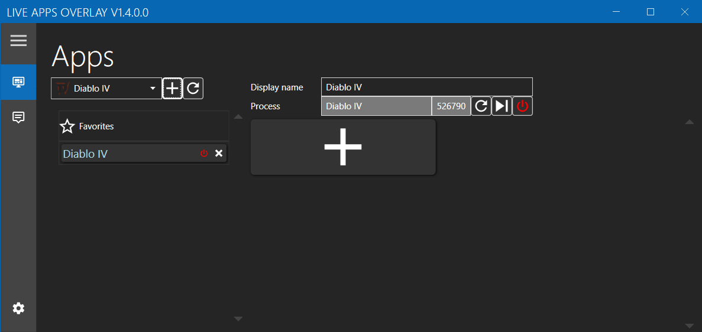The height and width of the screenshot is (332, 702).
Task: Select Diablo IV in the favorites list
Action: [x=144, y=154]
